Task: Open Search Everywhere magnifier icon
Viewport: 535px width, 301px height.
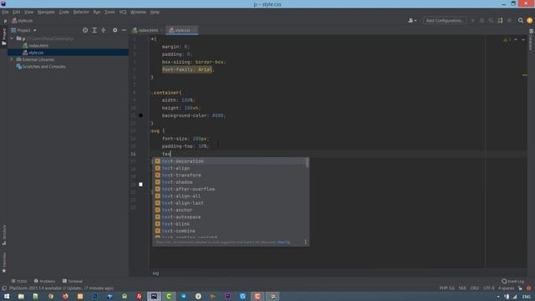Action: click(521, 20)
